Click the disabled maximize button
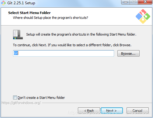153x118 pixels. (134, 2)
